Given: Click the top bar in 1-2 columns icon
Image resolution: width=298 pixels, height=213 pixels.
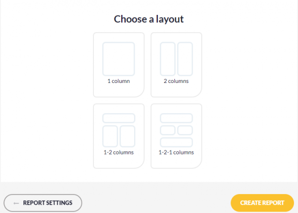Looking at the screenshot, I should (119, 118).
